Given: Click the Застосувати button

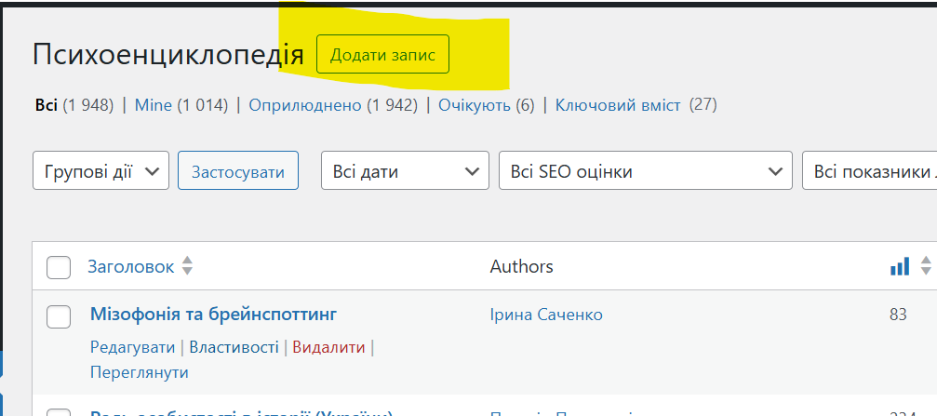Looking at the screenshot, I should pos(238,171).
